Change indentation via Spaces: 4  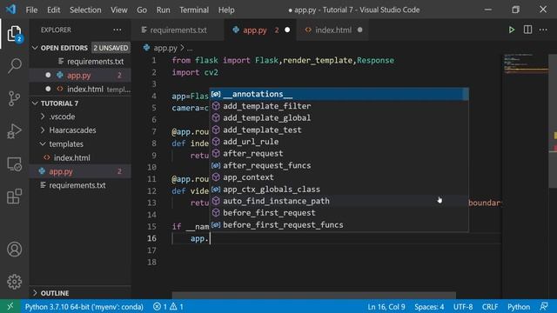coord(429,307)
